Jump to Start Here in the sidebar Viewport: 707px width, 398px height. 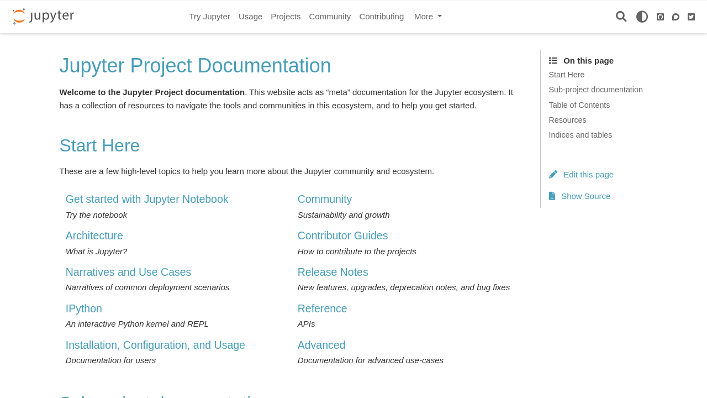tap(567, 75)
